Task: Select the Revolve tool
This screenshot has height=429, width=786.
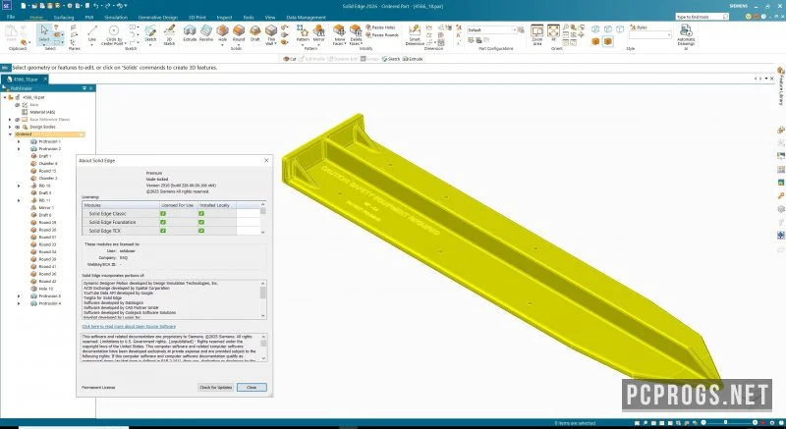Action: (206, 33)
